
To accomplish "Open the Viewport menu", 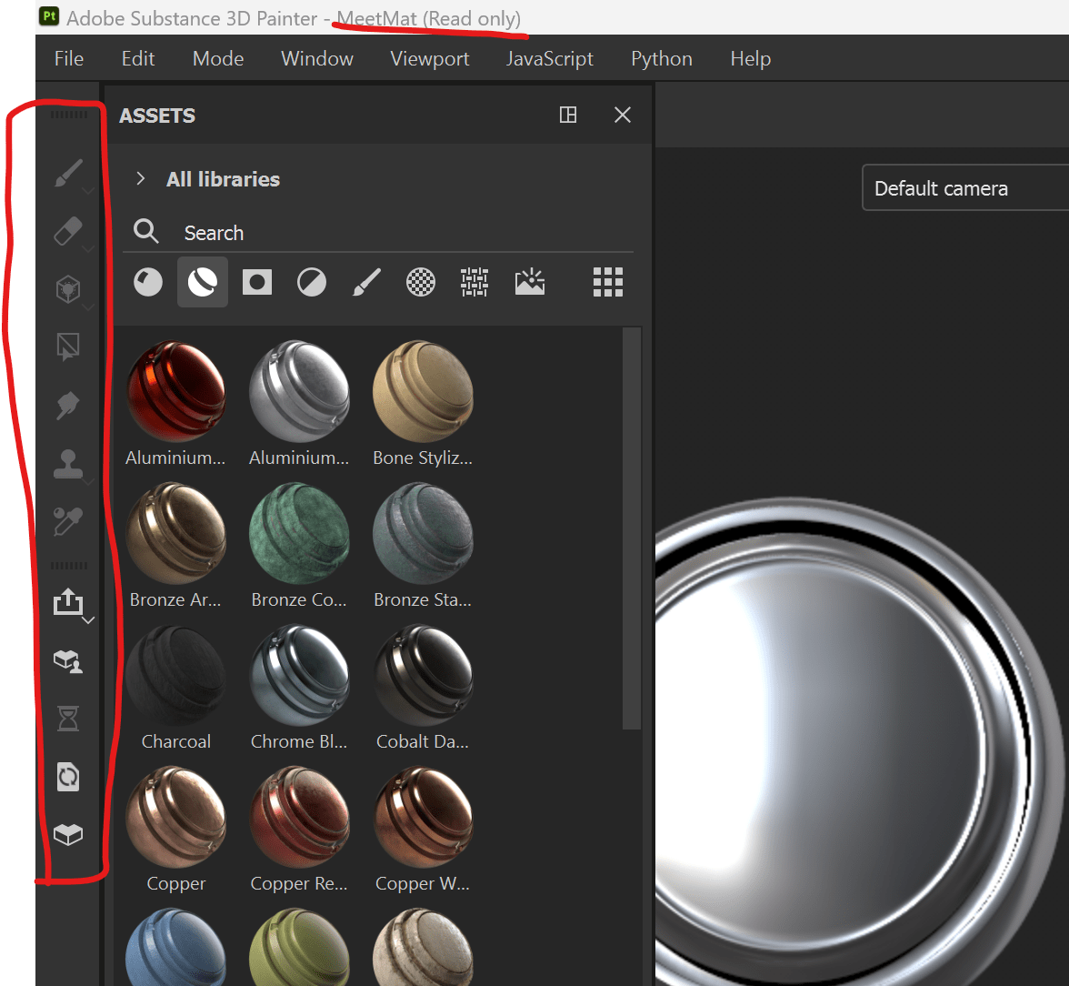I will pyautogui.click(x=429, y=58).
